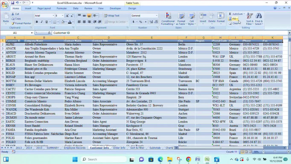
Task: Align text left
Action: click(79, 22)
